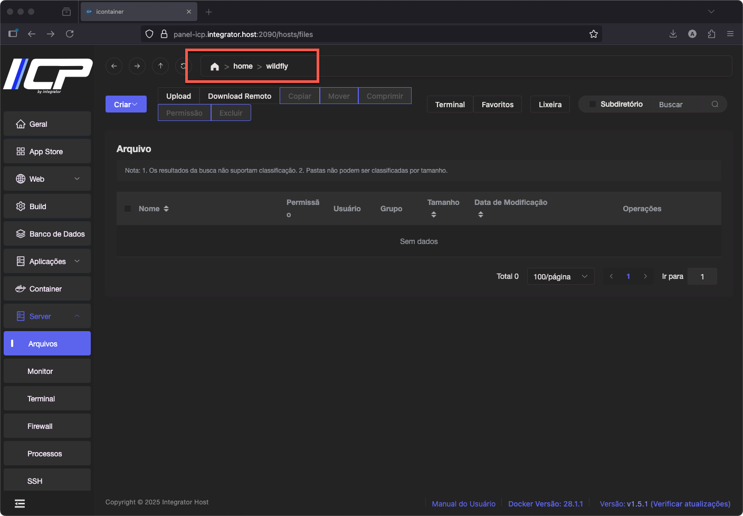The image size is (743, 516).
Task: Open the 100/página page size dropdown
Action: click(560, 277)
